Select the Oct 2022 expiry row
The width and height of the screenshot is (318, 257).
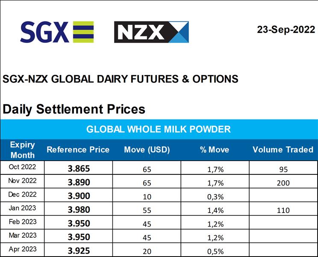pos(22,167)
